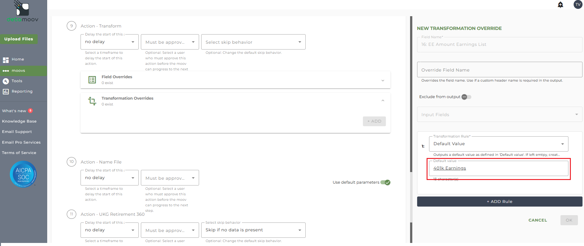Open Select skip behavior dropdown in Transform action
Viewport: 584px width, 246px height.
[253, 42]
